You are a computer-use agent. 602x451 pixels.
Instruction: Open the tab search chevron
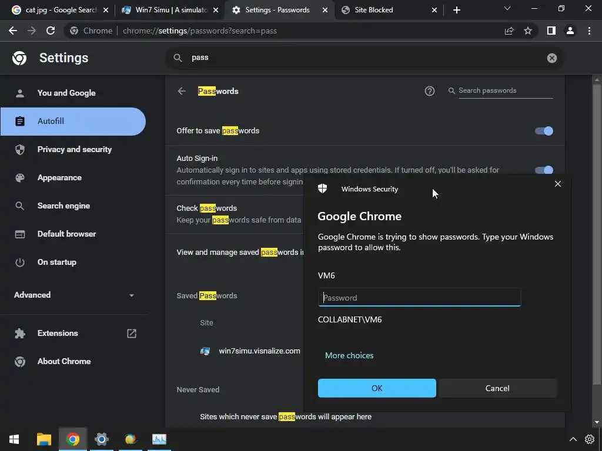coord(507,8)
